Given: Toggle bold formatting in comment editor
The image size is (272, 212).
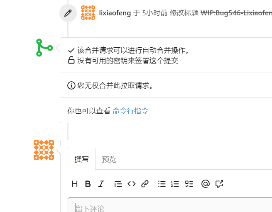Looking at the screenshot, I should (88, 184).
